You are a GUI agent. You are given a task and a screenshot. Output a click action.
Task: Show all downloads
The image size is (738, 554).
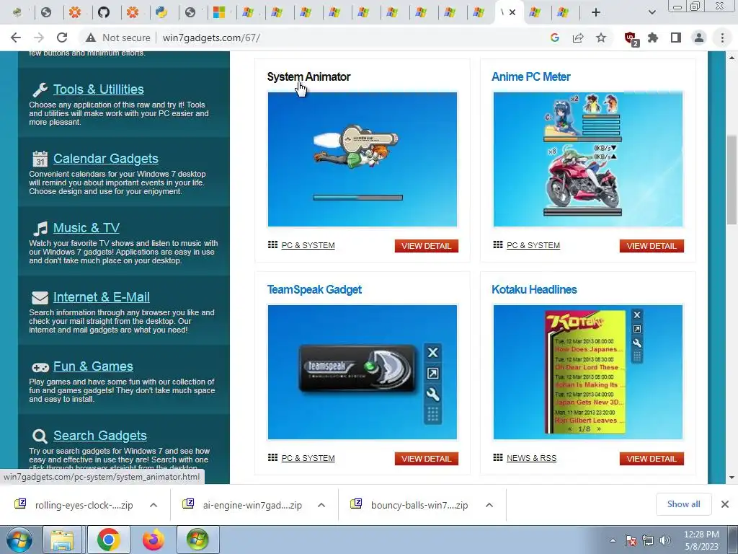(683, 504)
